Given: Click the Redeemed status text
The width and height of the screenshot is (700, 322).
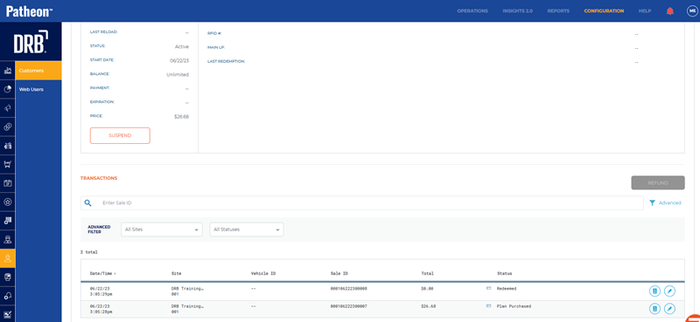Looking at the screenshot, I should point(507,289).
